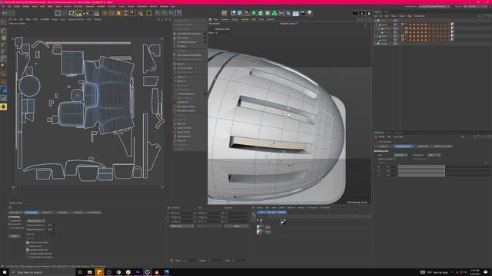Open the Layout dropdown at top right
The image size is (492, 276).
tap(476, 6)
